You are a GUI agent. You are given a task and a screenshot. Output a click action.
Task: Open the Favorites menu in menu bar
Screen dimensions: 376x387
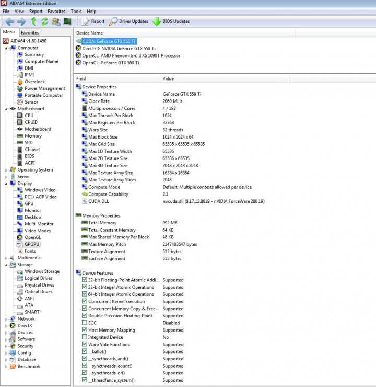point(56,12)
